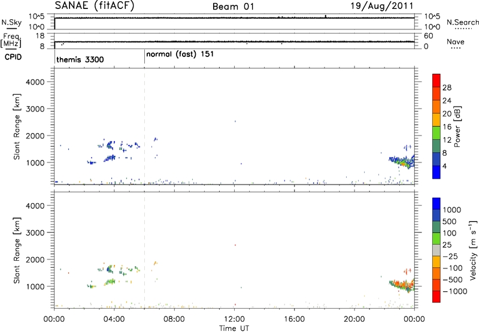Pick the yellow segment of power colorbar
479x332 pixels.
click(436, 120)
